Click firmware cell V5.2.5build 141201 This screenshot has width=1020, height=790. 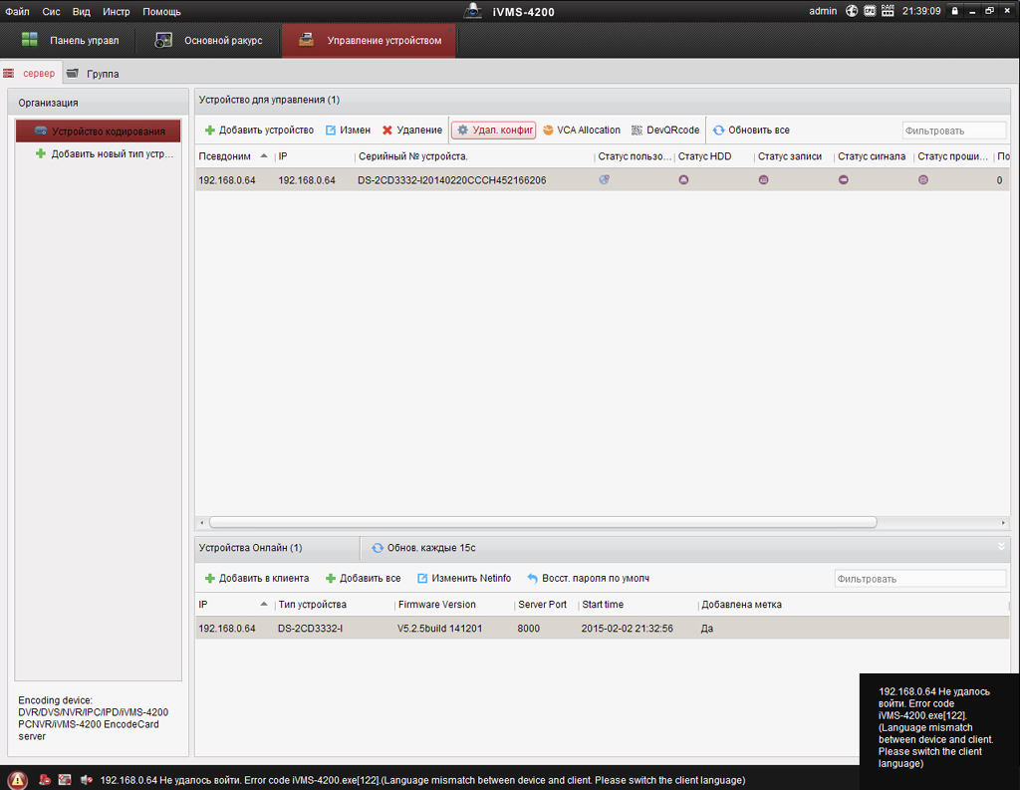click(x=439, y=629)
